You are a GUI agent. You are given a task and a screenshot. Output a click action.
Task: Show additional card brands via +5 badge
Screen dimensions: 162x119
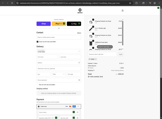[78, 106]
